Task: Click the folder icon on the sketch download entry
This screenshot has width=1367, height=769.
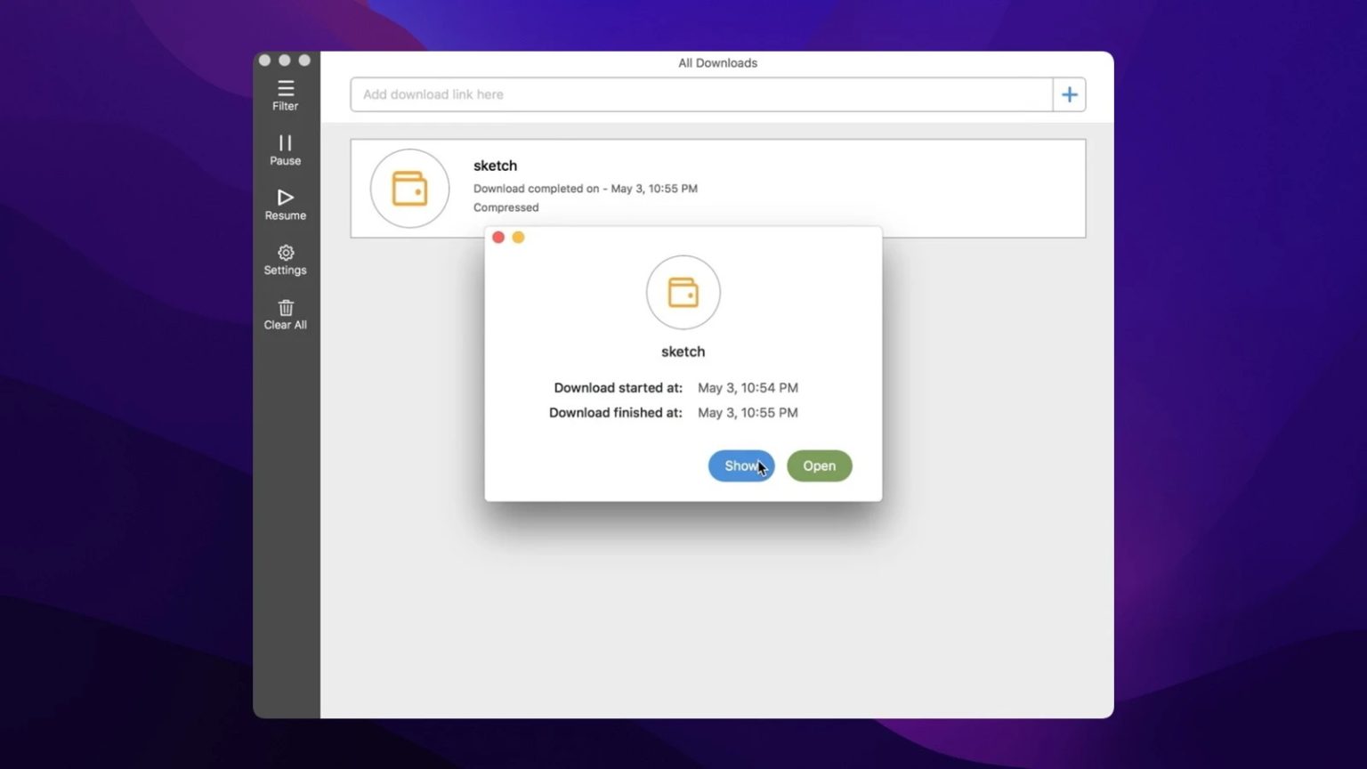Action: tap(408, 188)
